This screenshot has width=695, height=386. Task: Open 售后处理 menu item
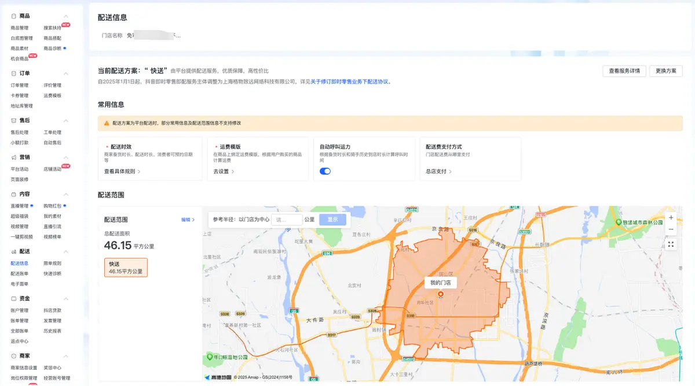20,132
